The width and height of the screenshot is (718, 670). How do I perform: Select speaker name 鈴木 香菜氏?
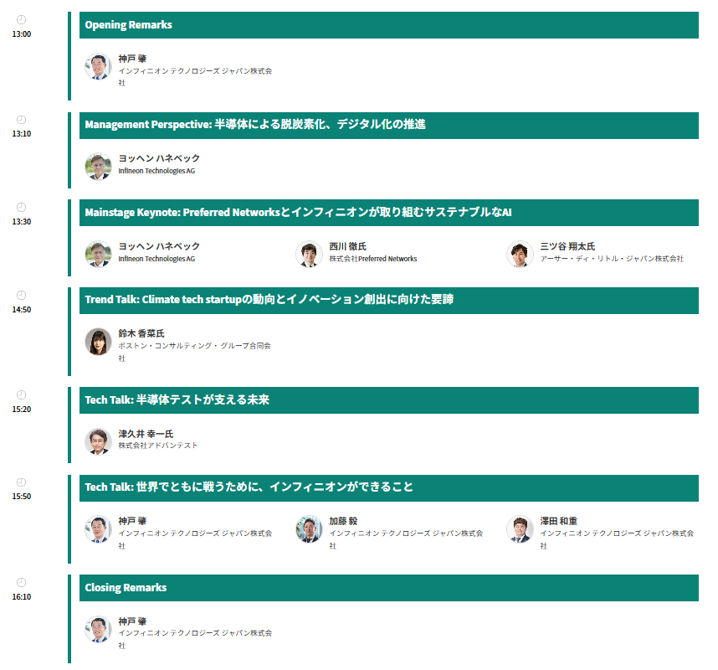141,333
